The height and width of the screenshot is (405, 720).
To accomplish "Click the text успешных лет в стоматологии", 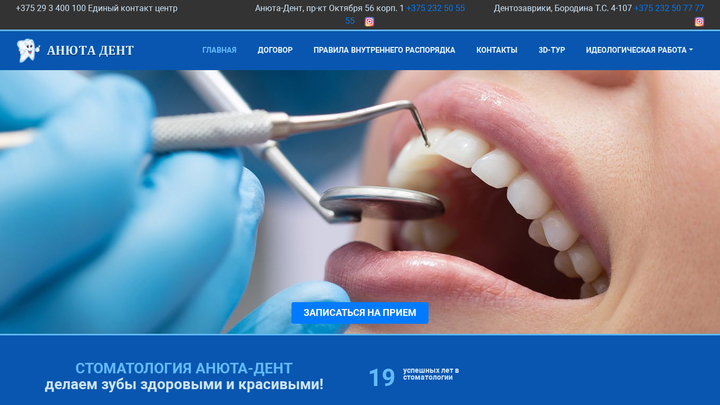I will (x=431, y=374).
